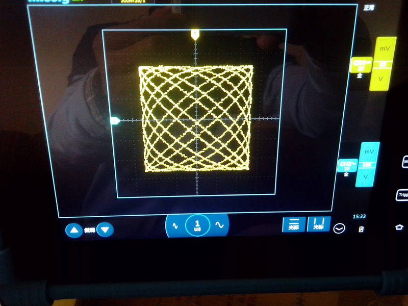Tap the white channel level marker on left

coord(115,120)
